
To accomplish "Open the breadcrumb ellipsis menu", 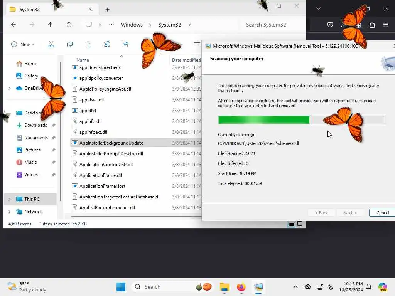I will coord(111,25).
